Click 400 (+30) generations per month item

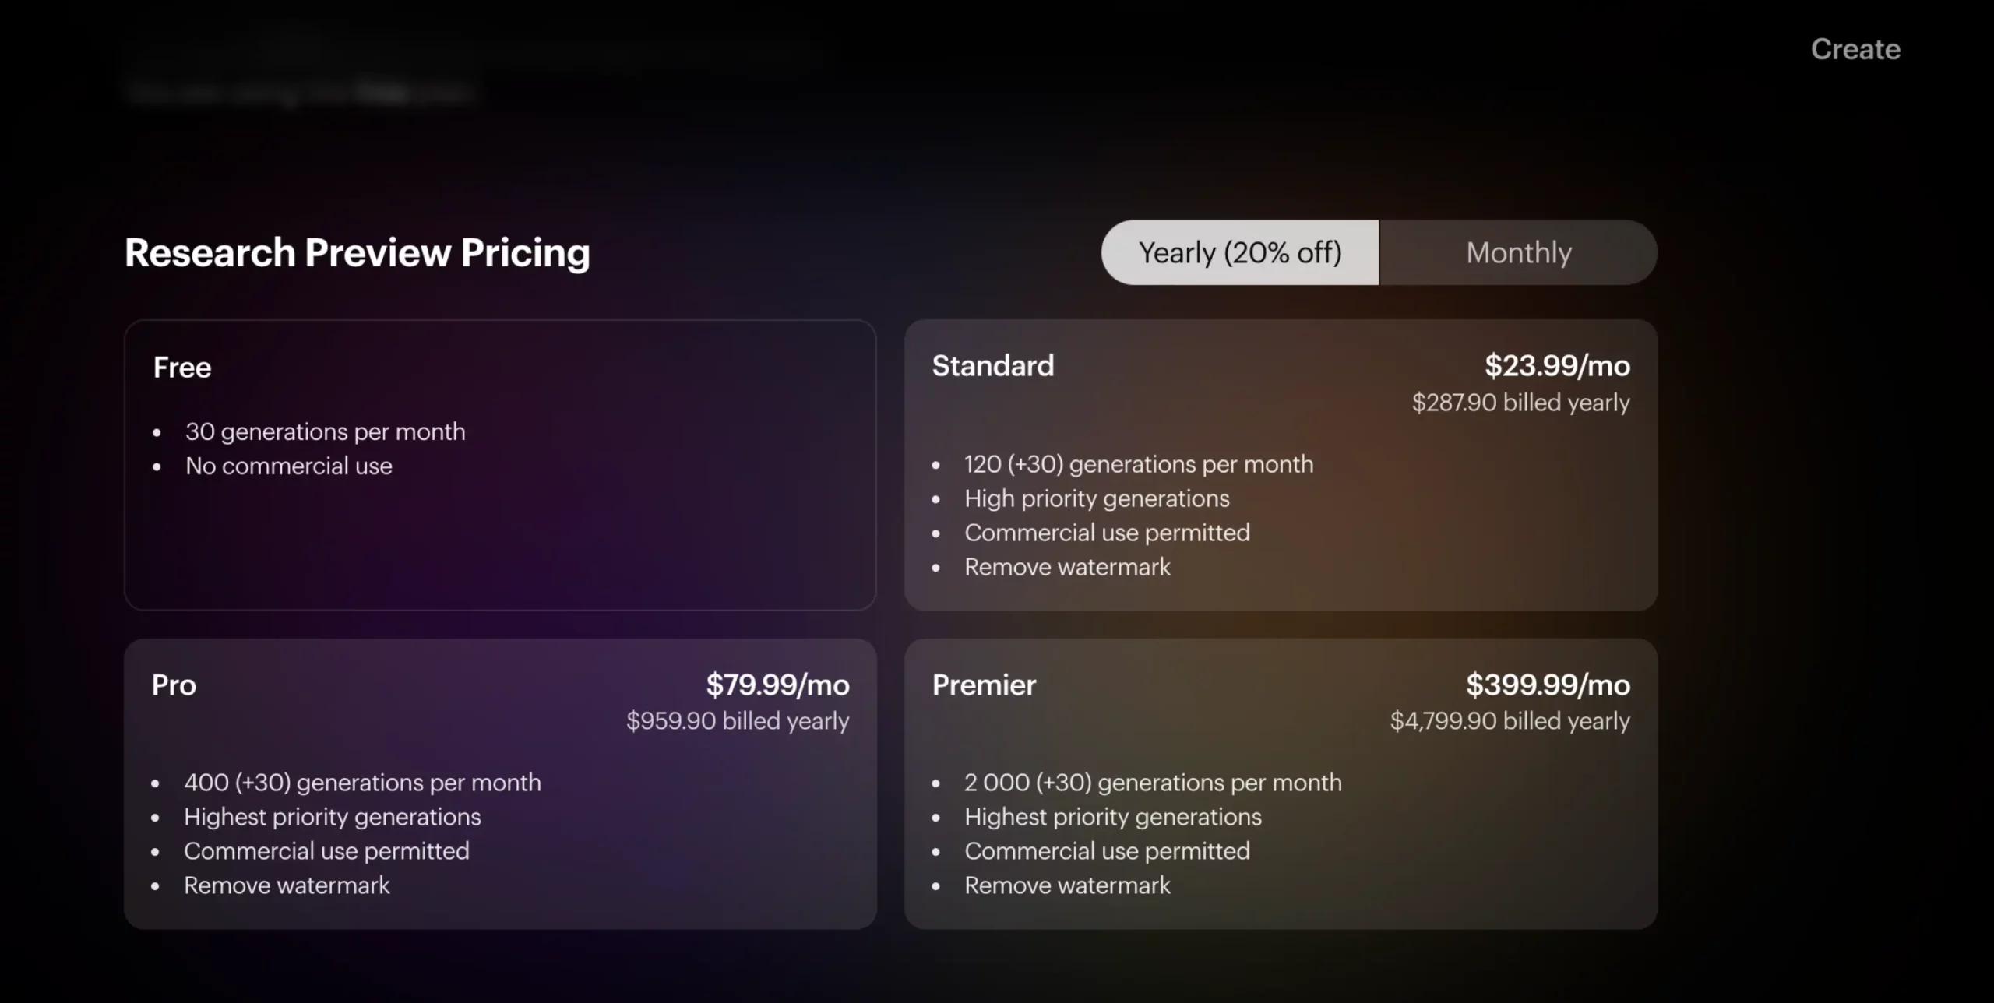pos(362,782)
